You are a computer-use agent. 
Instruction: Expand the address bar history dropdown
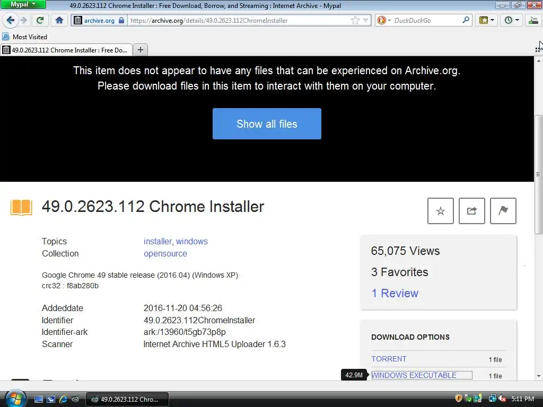coord(365,21)
